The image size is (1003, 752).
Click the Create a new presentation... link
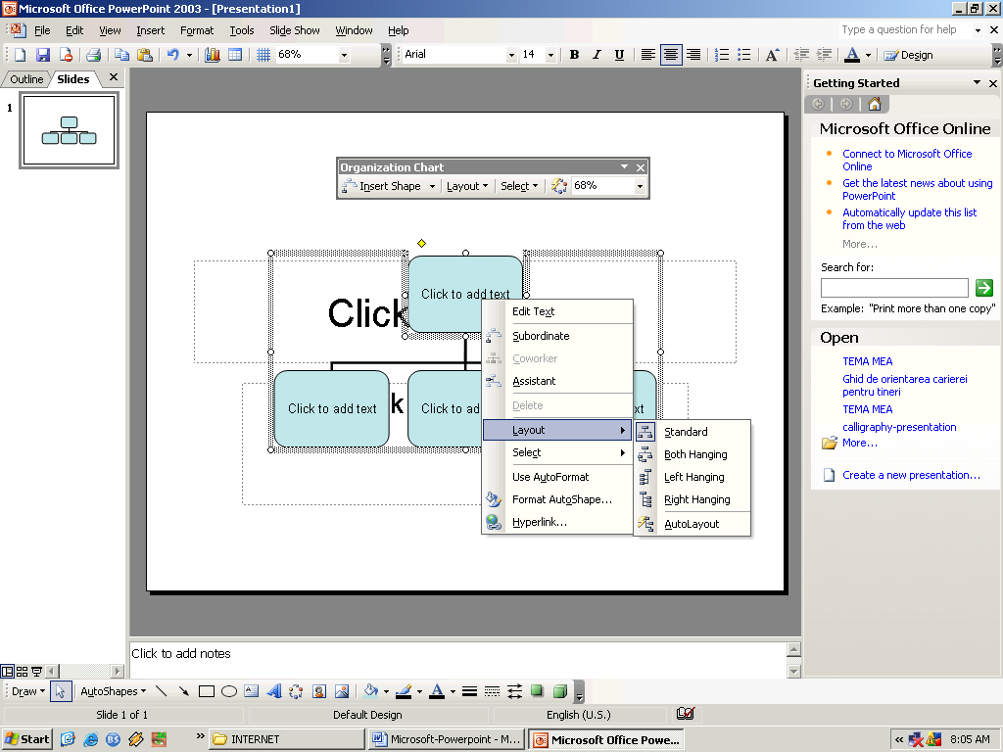coord(911,475)
